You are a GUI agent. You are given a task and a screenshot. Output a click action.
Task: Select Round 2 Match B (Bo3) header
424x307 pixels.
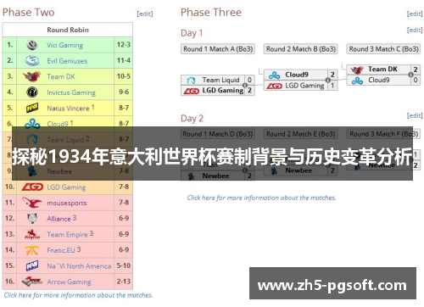[x=301, y=49]
